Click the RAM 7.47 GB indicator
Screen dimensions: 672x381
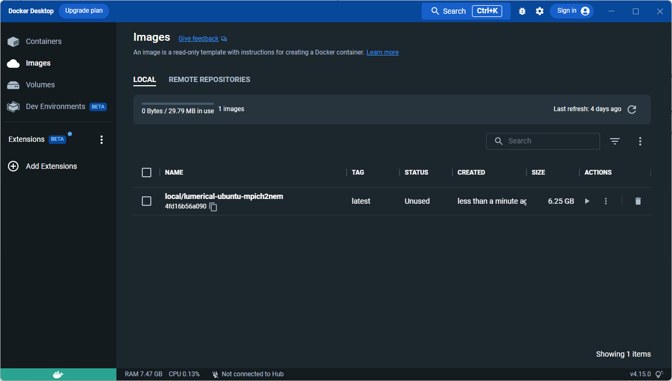tap(143, 374)
